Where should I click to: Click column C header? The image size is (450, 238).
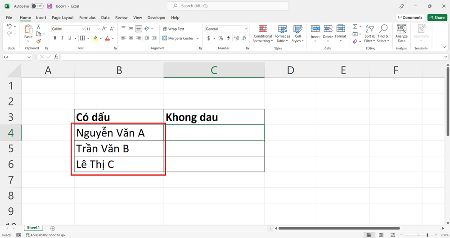[x=214, y=70]
